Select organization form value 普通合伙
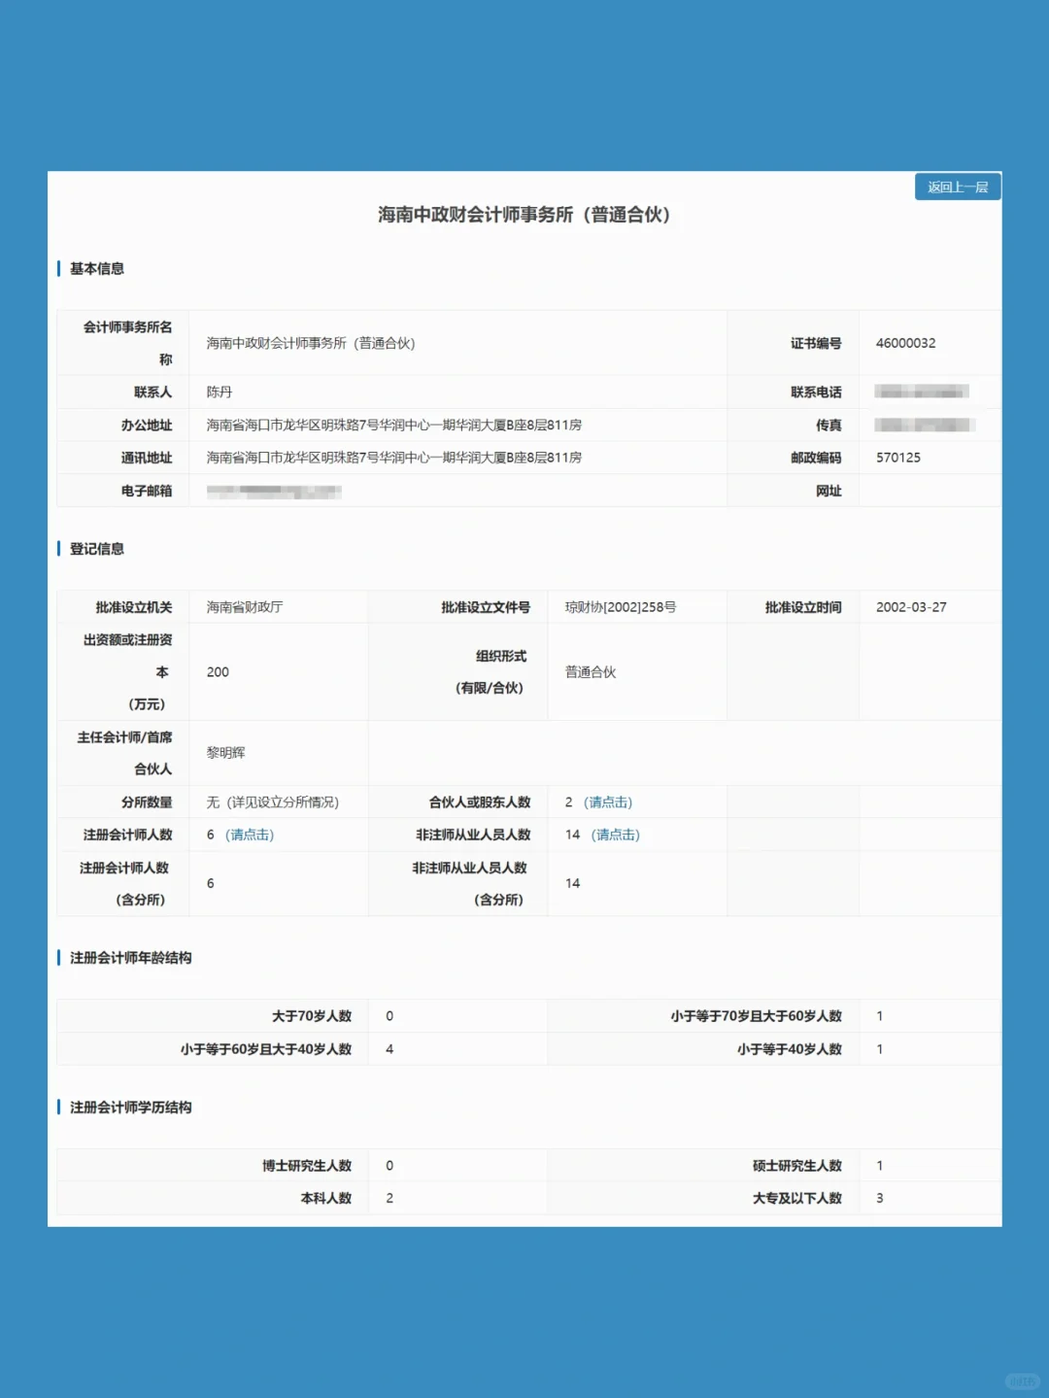 [x=591, y=672]
